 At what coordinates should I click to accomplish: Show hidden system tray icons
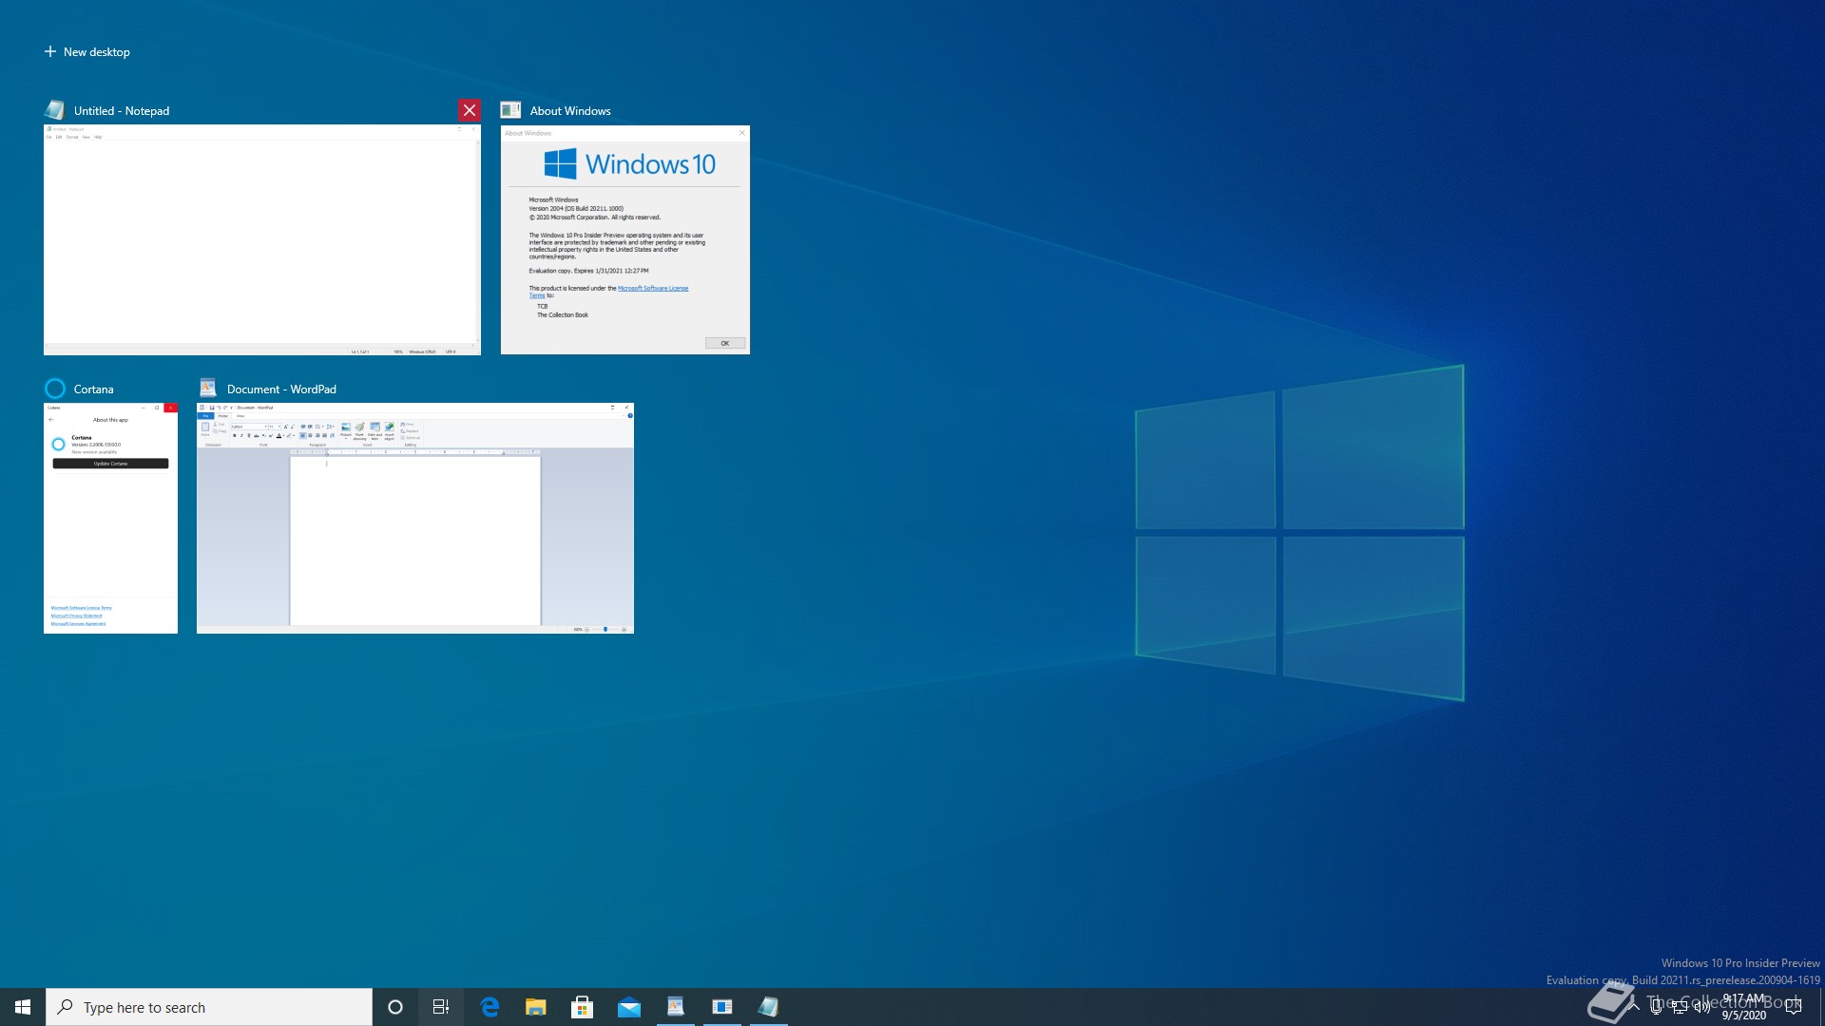coord(1634,1007)
